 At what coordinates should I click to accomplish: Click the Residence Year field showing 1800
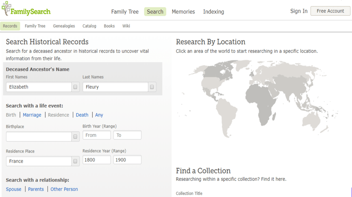tap(97, 160)
